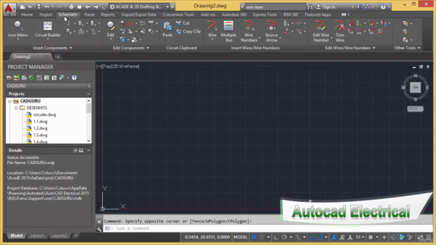Toggle object snap tracking in status bar

pos(311,238)
